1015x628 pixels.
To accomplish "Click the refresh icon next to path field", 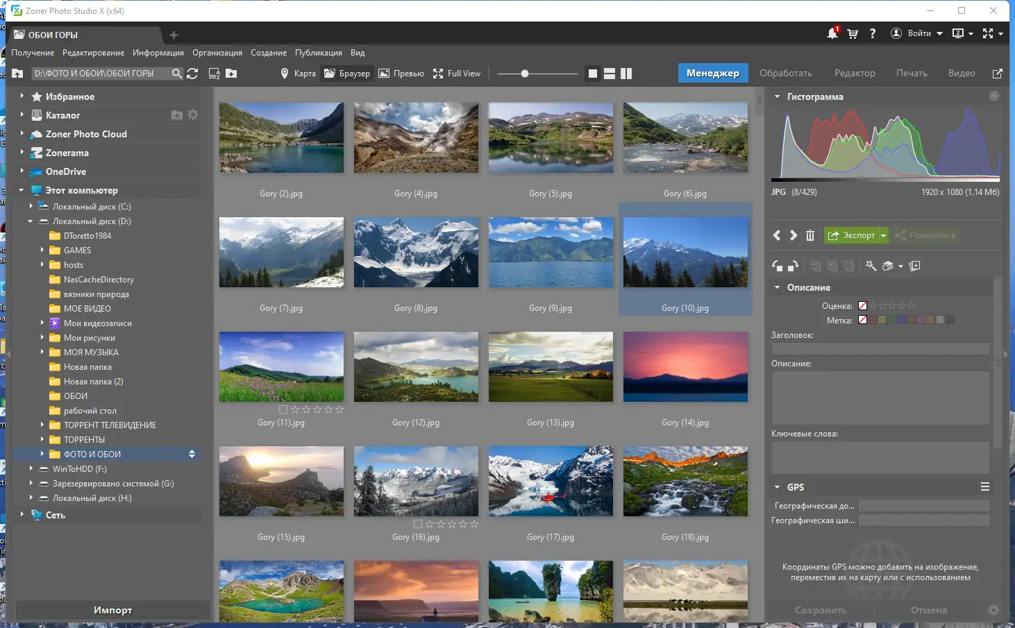I will [x=192, y=73].
